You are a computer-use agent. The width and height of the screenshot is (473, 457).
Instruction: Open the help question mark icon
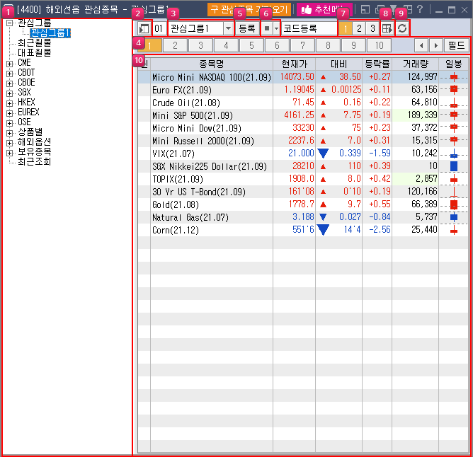pyautogui.click(x=420, y=9)
